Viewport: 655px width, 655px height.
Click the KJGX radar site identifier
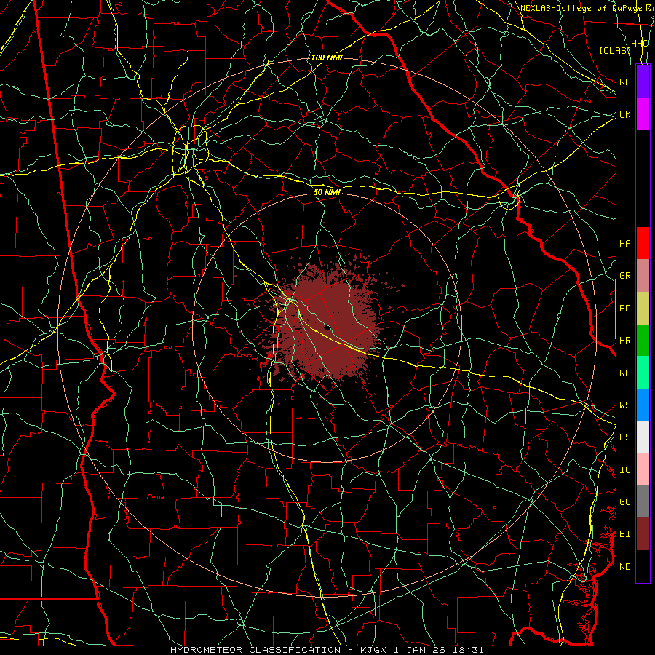click(375, 650)
